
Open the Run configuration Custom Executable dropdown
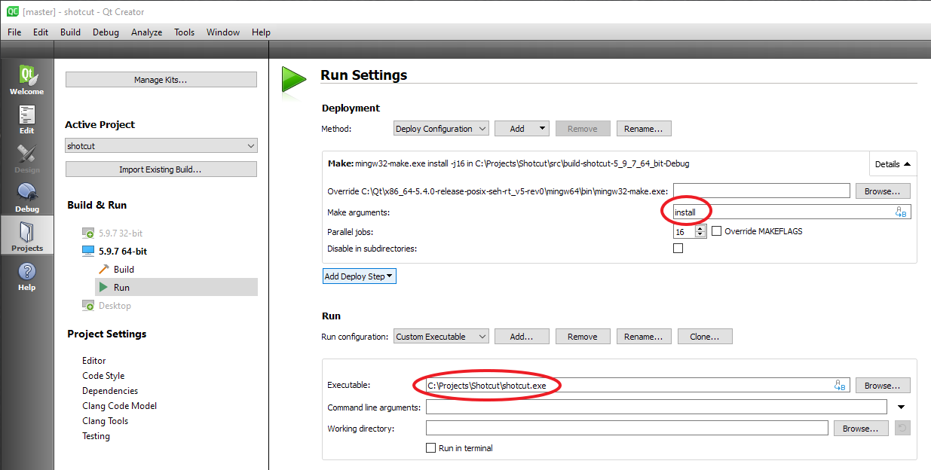click(x=441, y=337)
